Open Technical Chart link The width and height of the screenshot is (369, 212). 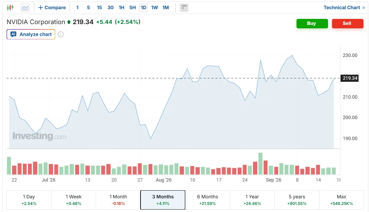(x=344, y=8)
